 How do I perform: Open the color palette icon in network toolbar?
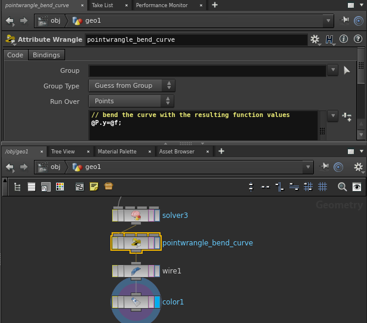[60, 187]
